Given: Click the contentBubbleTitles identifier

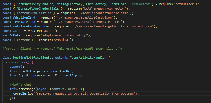Looking at the screenshot, I should (x=34, y=13).
